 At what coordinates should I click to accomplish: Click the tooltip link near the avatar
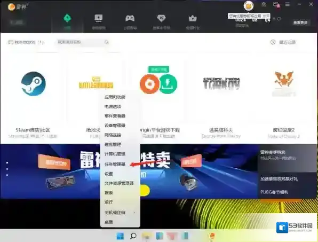pyautogui.click(x=266, y=16)
